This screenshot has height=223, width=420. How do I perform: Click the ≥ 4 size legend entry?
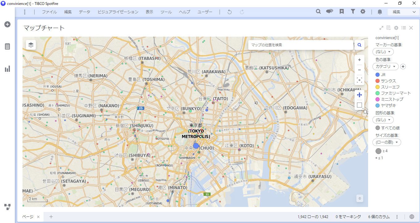(381, 151)
